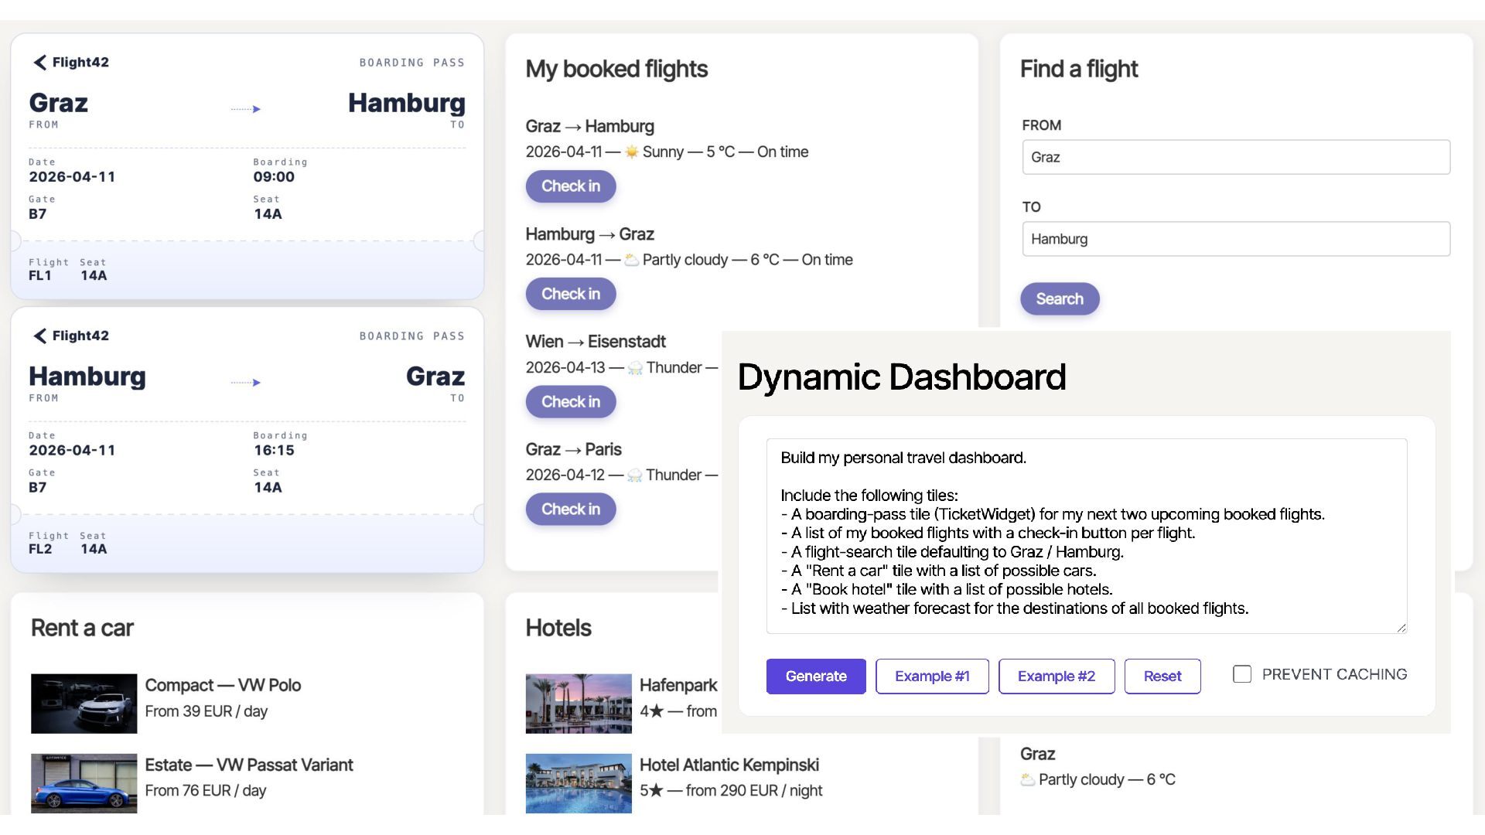Load Example #2 prompt

(1057, 677)
